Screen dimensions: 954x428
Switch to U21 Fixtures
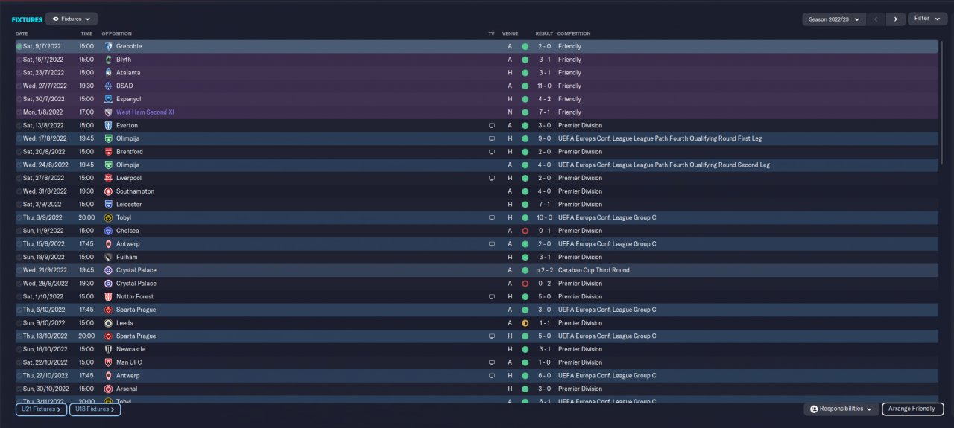pyautogui.click(x=41, y=409)
